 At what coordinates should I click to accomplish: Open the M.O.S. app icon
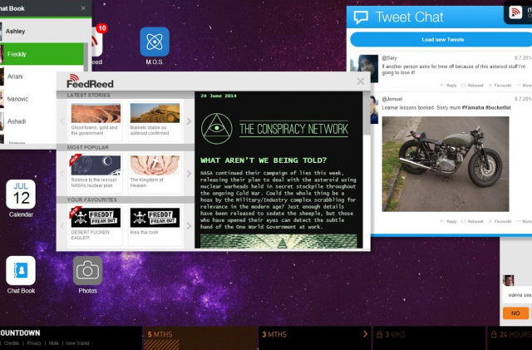pos(155,42)
